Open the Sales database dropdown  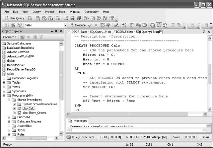coord(65,25)
